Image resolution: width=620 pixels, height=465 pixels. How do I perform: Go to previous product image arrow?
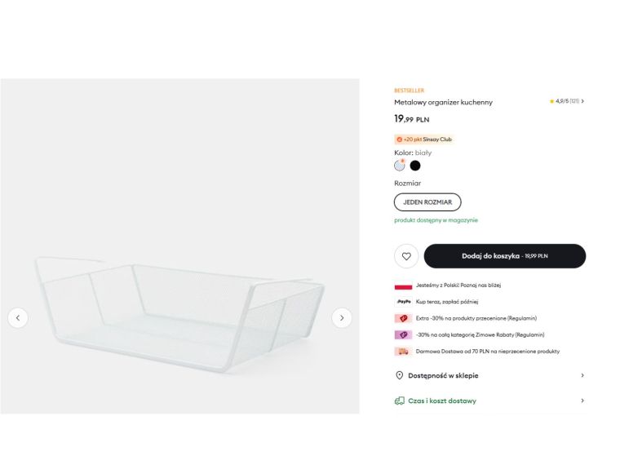point(18,318)
